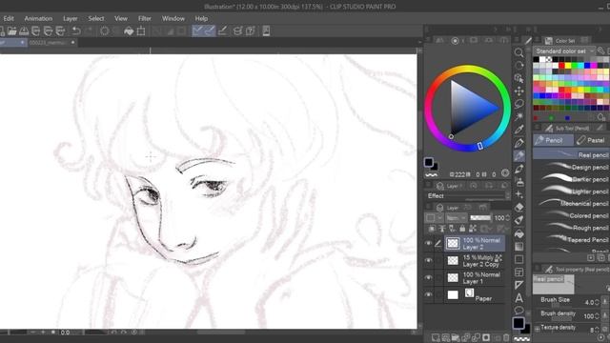Adjust the Brush Size 4.0 stepper
610x343 pixels.
pyautogui.click(x=598, y=302)
